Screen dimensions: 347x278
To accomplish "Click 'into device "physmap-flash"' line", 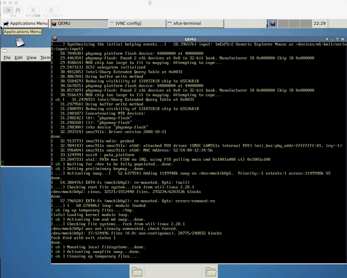I will pyautogui.click(x=100, y=127).
